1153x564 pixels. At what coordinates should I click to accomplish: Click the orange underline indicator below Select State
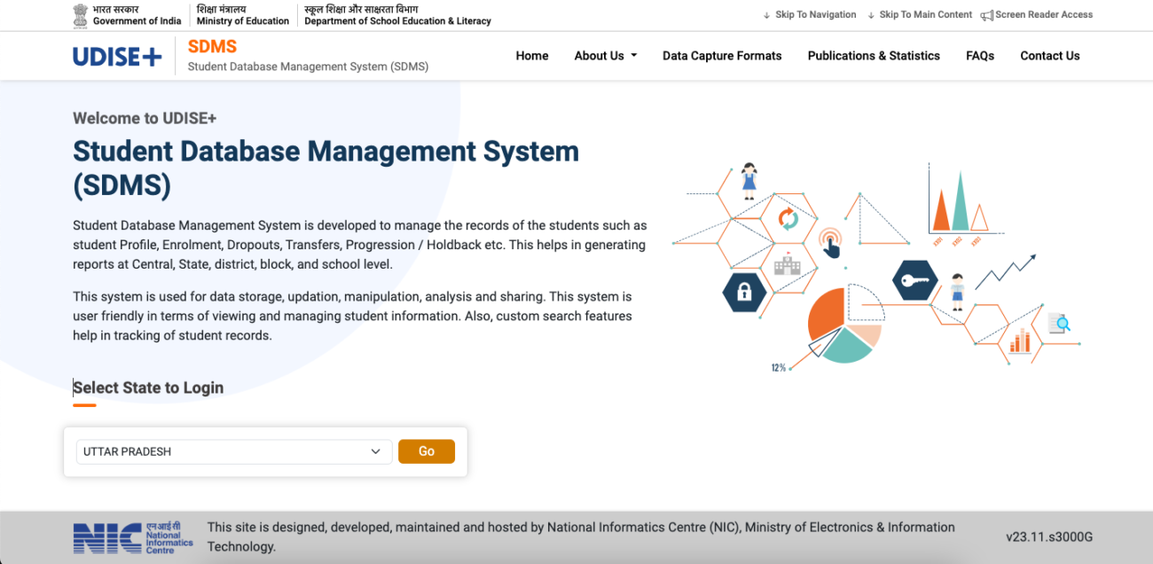point(84,403)
